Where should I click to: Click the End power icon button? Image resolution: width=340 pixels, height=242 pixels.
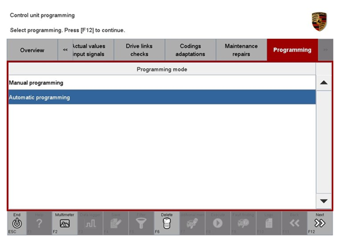click(17, 223)
